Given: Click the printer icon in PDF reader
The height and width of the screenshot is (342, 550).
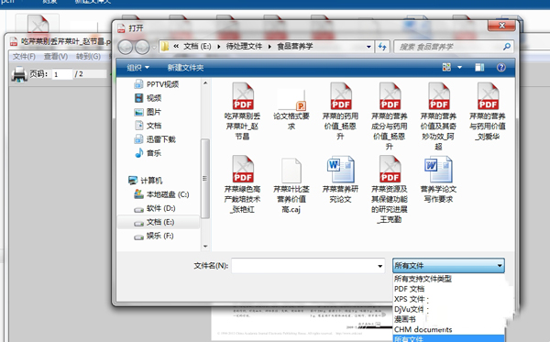Looking at the screenshot, I should tap(19, 74).
